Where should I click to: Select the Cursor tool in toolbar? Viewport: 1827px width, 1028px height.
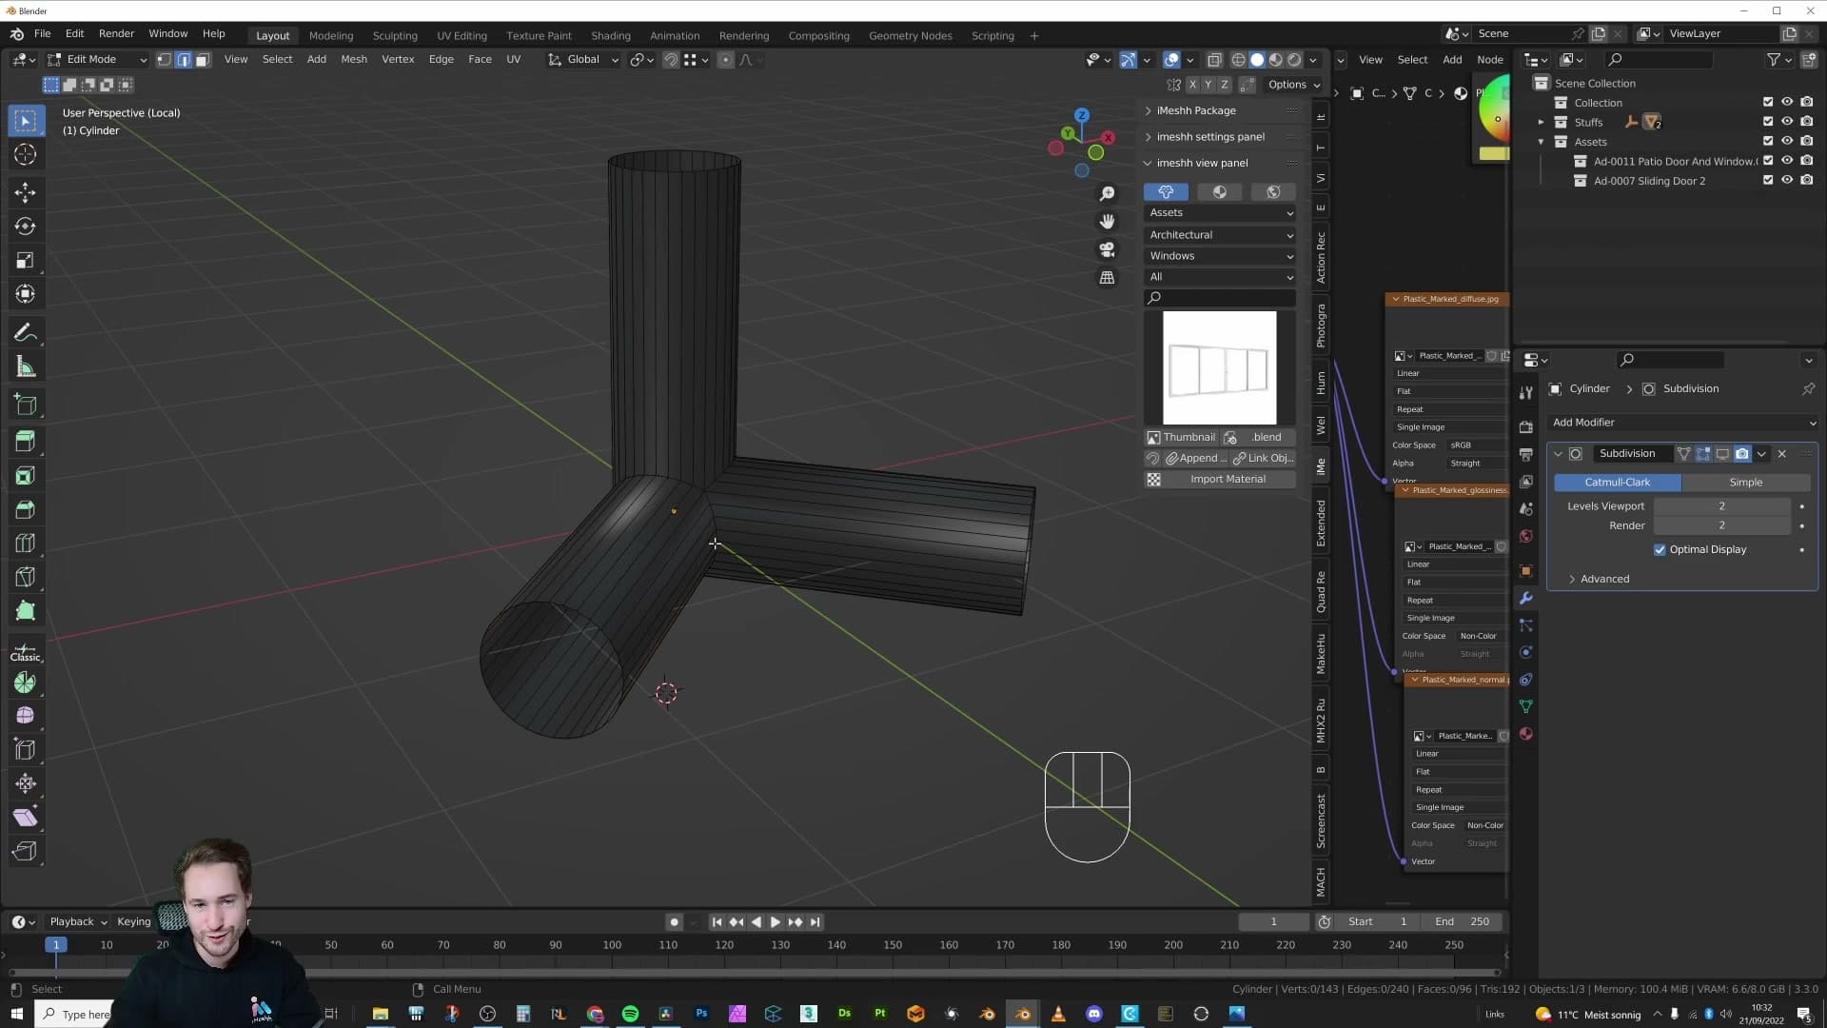(26, 154)
